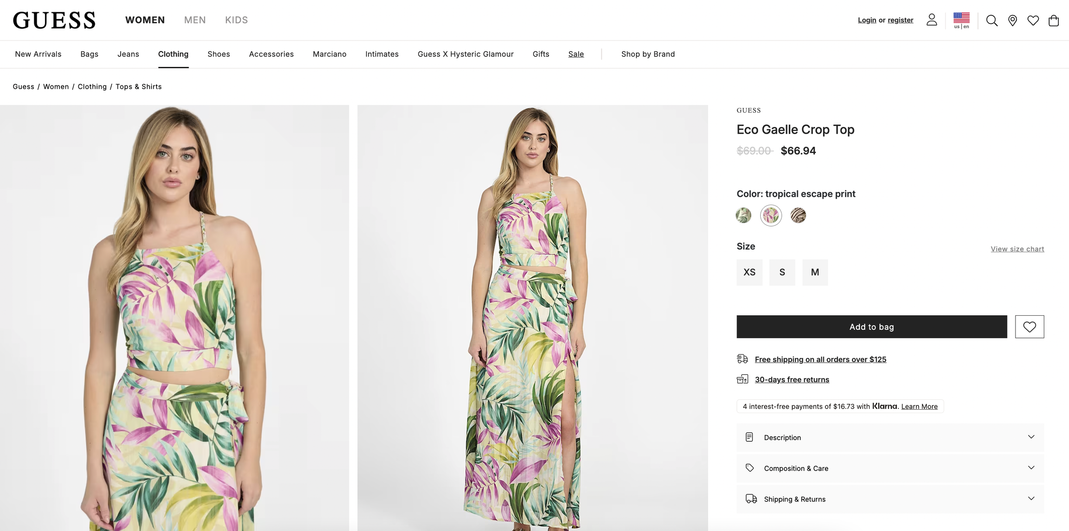Select size M
This screenshot has height=531, width=1069.
815,272
